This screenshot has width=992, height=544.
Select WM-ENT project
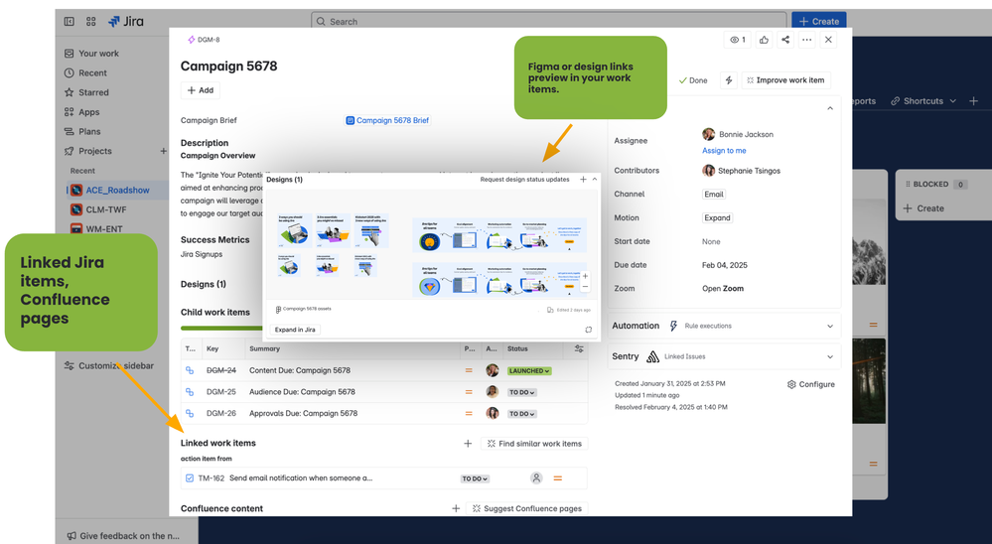[103, 229]
